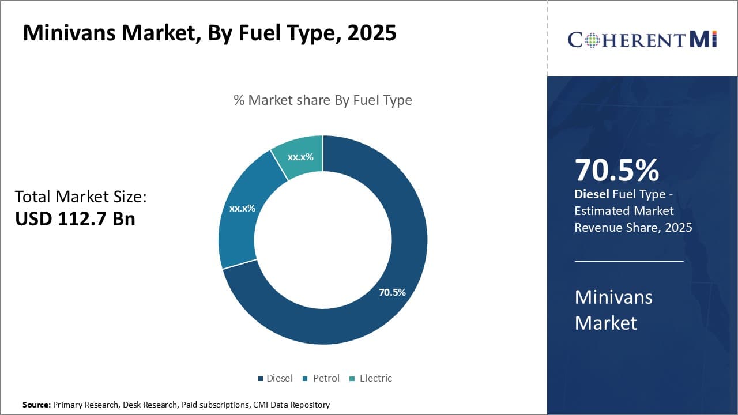The image size is (738, 415).
Task: Click the 'Total Market Size:' label
Action: (x=81, y=197)
